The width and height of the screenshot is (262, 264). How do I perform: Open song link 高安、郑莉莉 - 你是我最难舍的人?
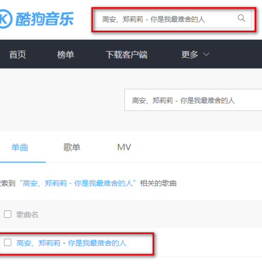71,243
